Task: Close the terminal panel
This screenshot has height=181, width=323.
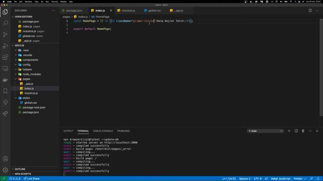Action: tap(317, 131)
